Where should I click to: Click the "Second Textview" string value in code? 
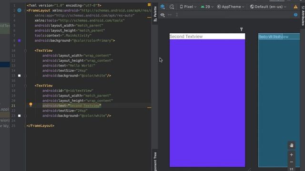85,105
